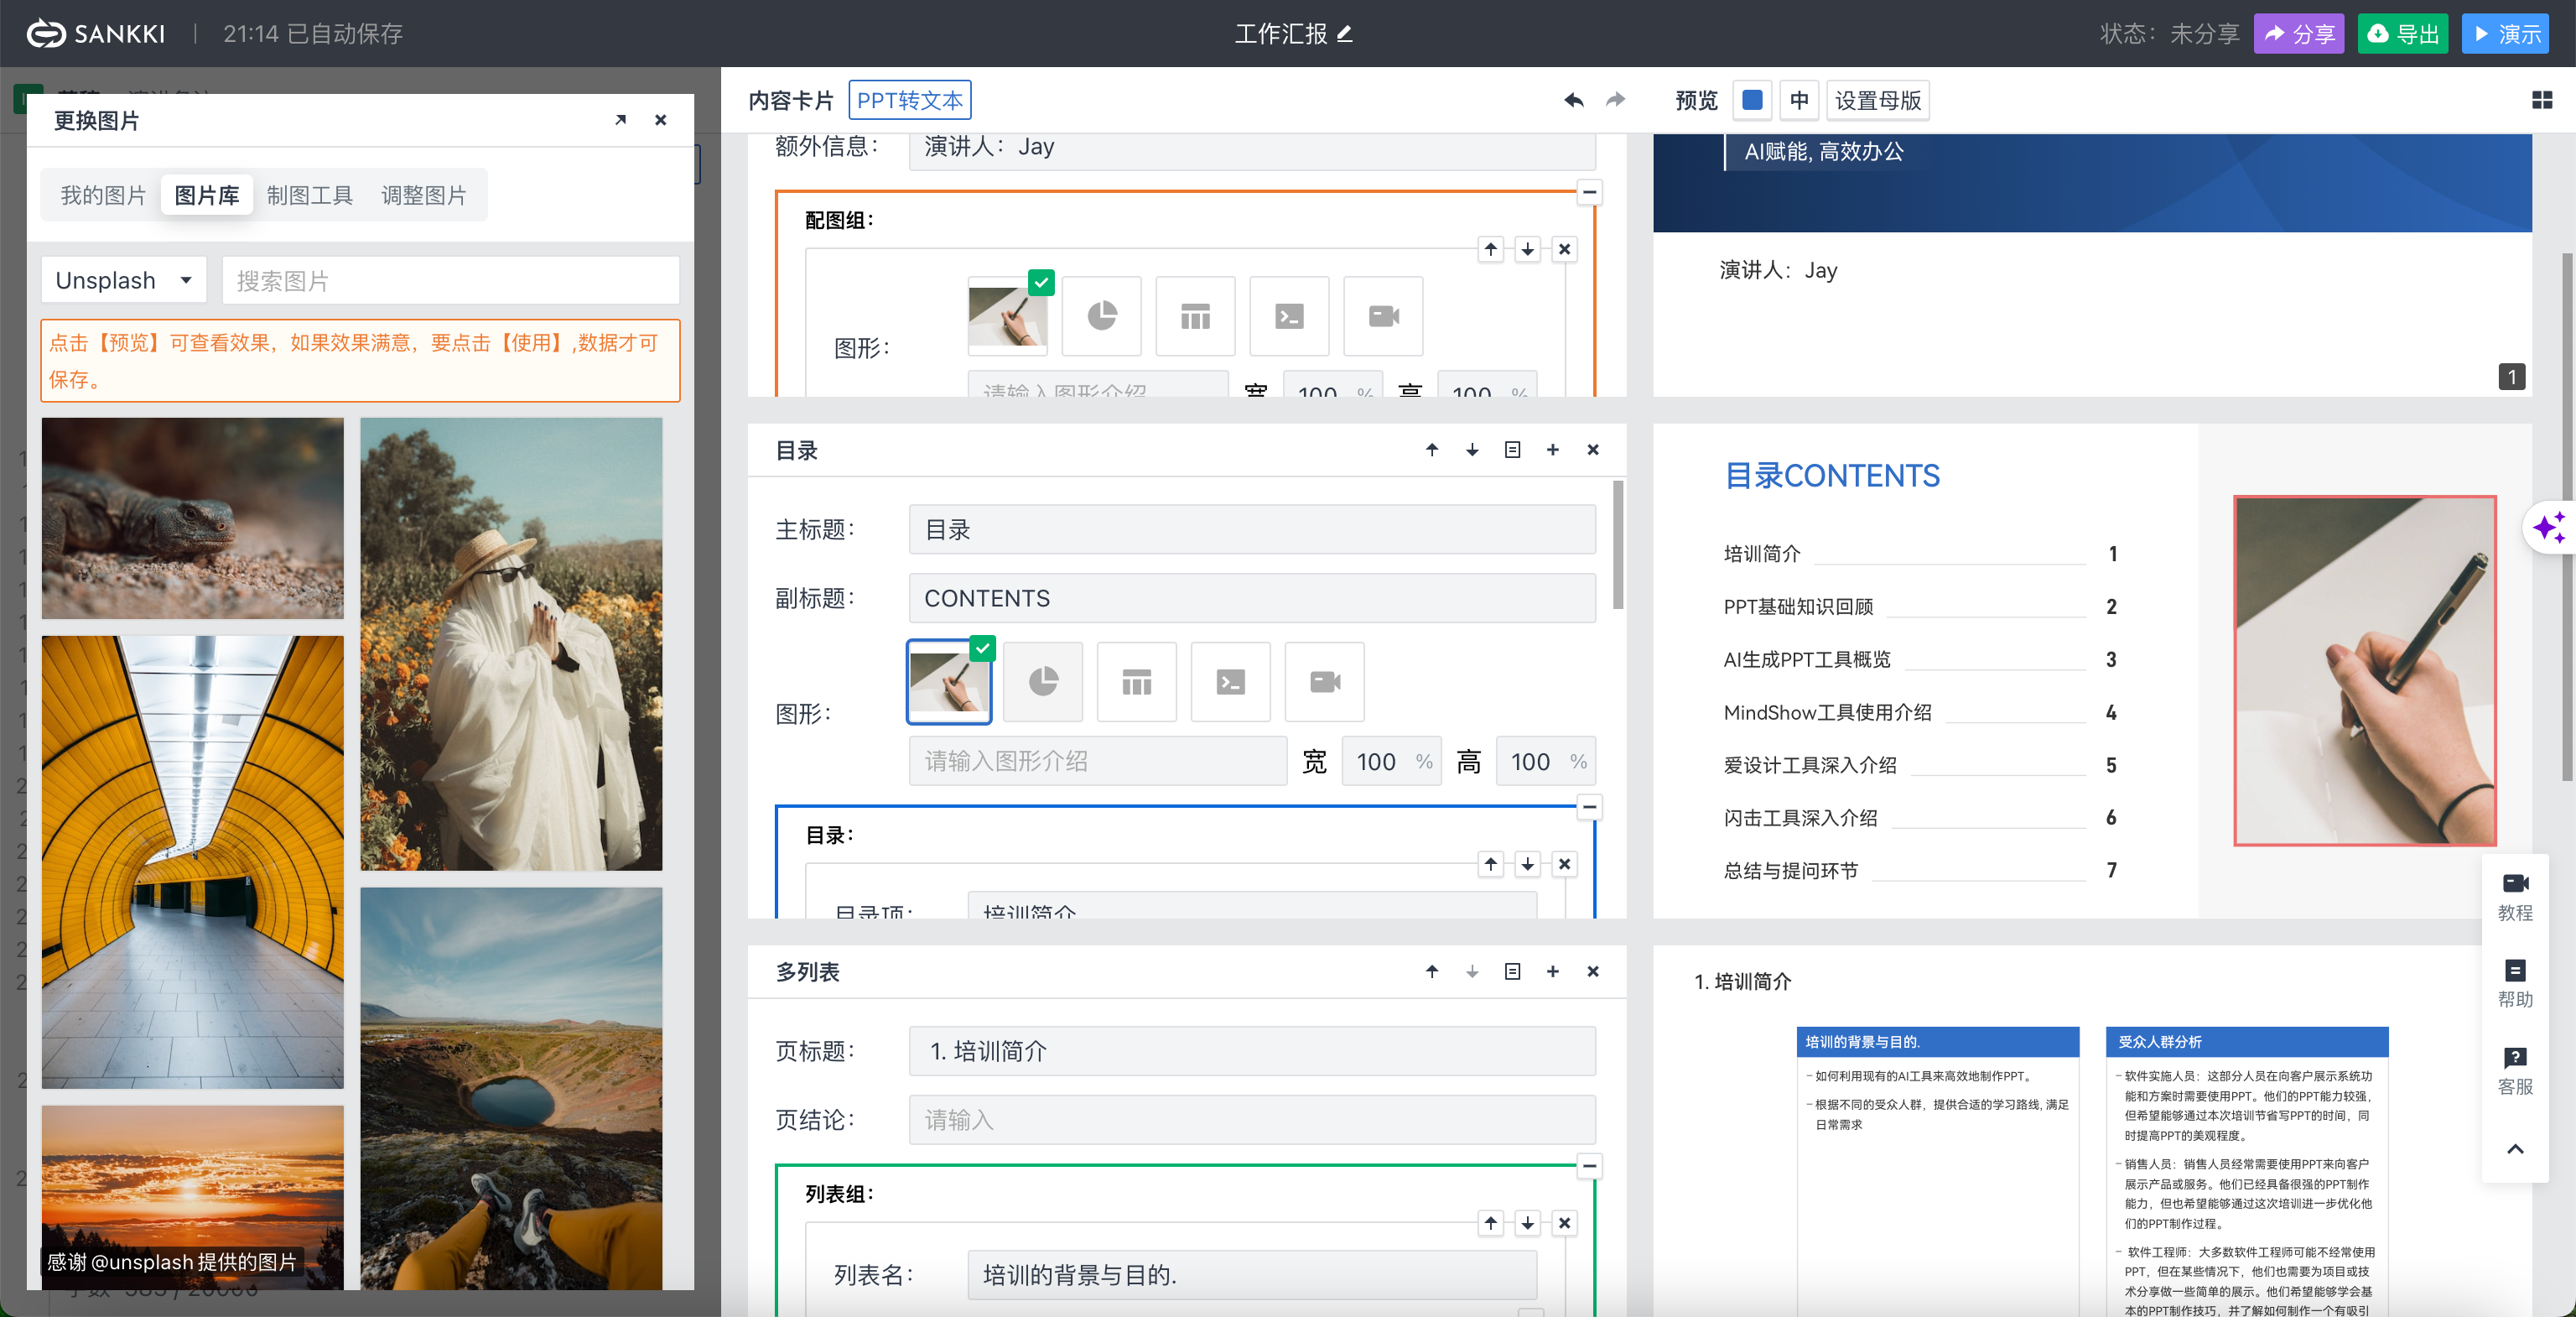Switch to 调整图片 tab

point(424,195)
